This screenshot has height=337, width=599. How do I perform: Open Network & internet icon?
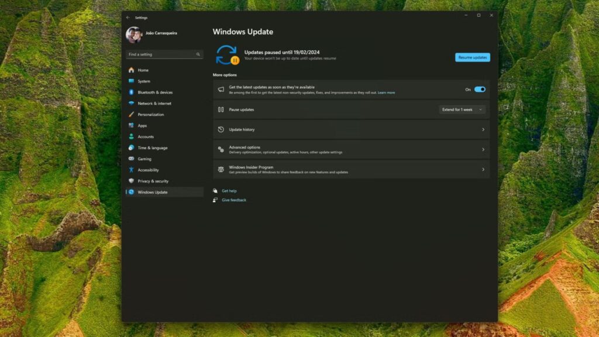click(132, 104)
